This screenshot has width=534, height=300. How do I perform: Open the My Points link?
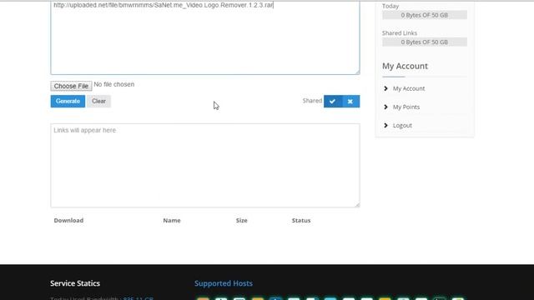[406, 107]
